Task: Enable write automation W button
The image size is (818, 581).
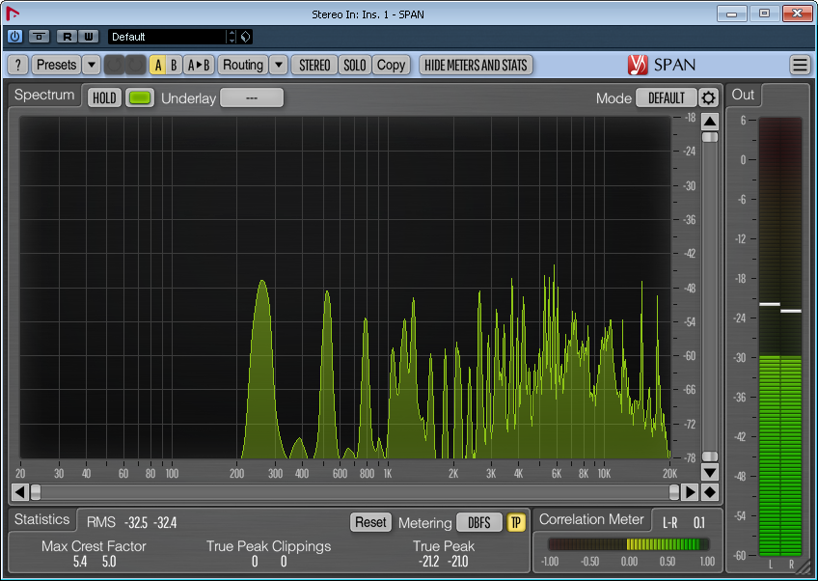Action: [x=88, y=37]
